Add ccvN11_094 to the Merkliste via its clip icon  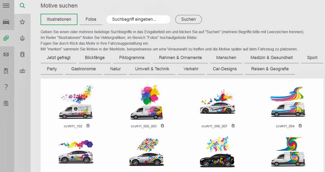[x=300, y=126]
